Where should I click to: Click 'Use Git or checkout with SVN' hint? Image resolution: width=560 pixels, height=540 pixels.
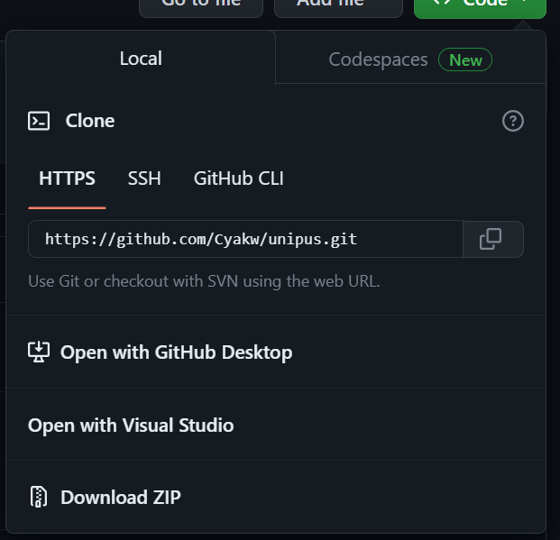[204, 281]
